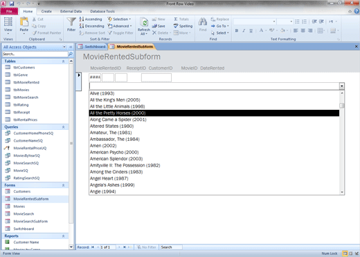Close the MovieRentedSubform with the X
Screen dimensions: 360x257
tap(357, 47)
